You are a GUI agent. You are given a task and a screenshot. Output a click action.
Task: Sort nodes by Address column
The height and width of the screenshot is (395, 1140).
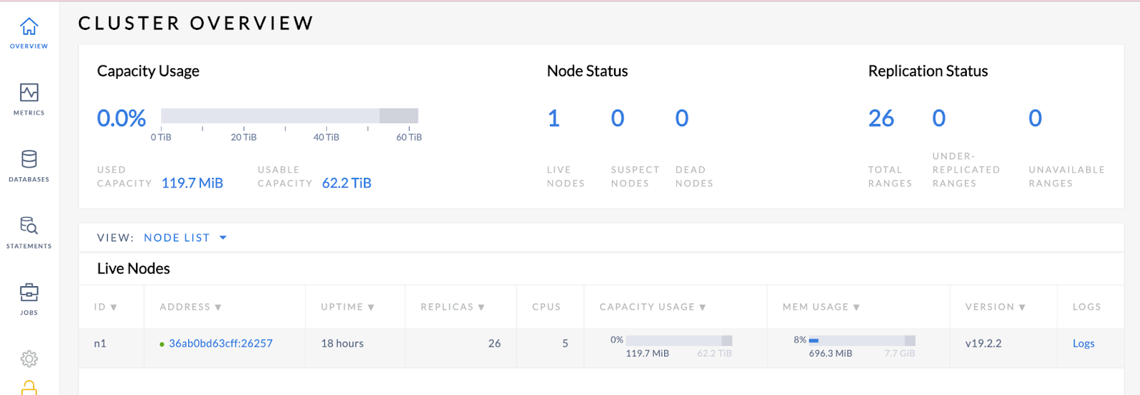(x=190, y=307)
